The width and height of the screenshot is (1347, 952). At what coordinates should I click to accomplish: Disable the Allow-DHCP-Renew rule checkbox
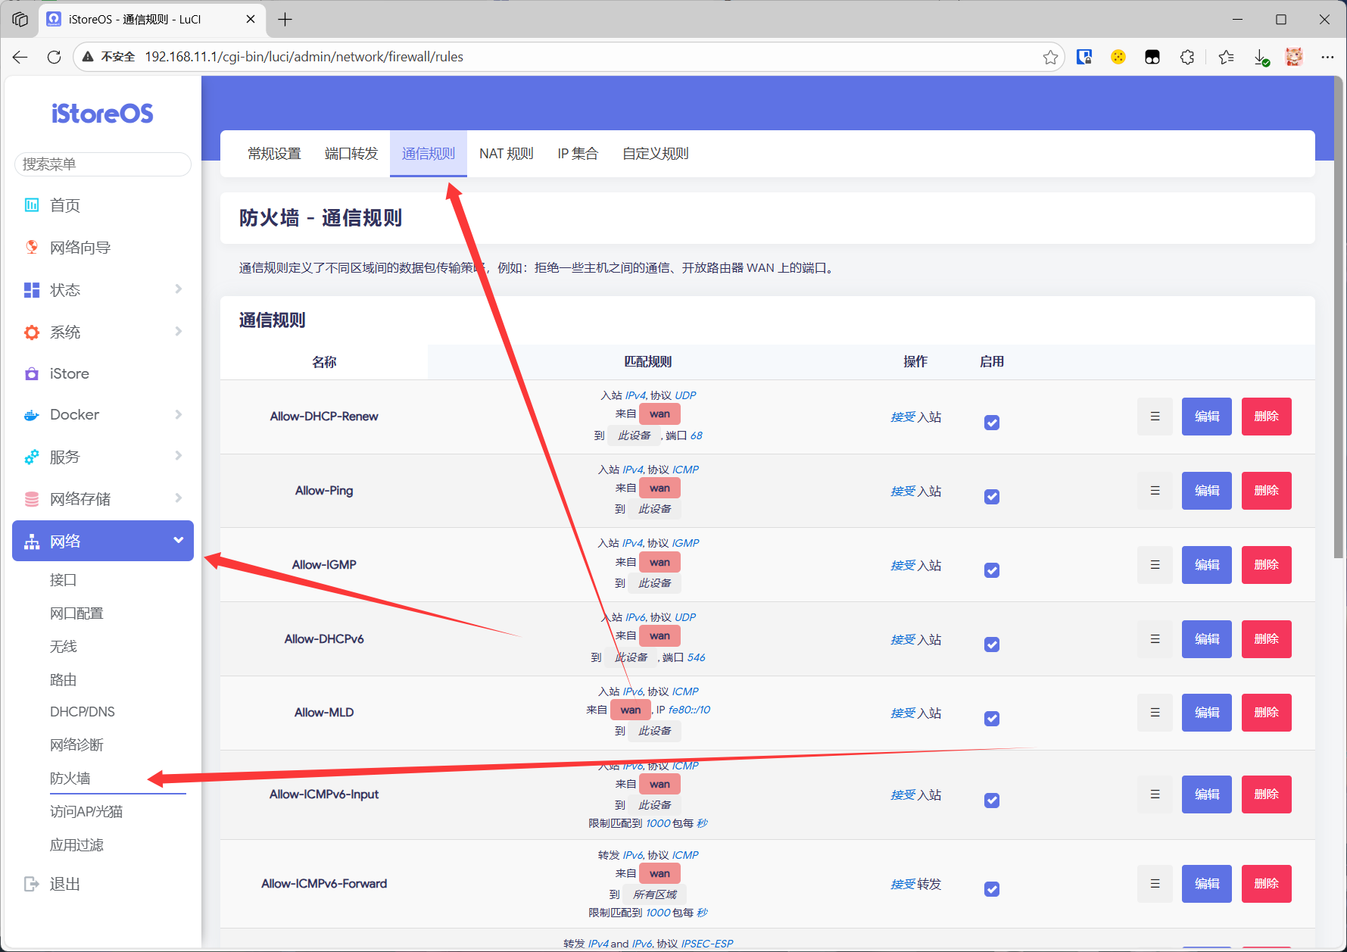[x=992, y=423]
